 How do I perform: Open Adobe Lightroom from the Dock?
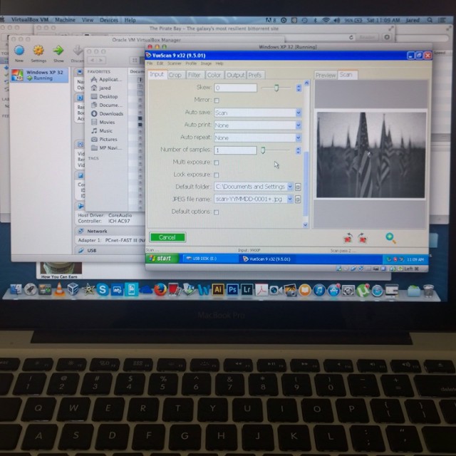point(247,290)
